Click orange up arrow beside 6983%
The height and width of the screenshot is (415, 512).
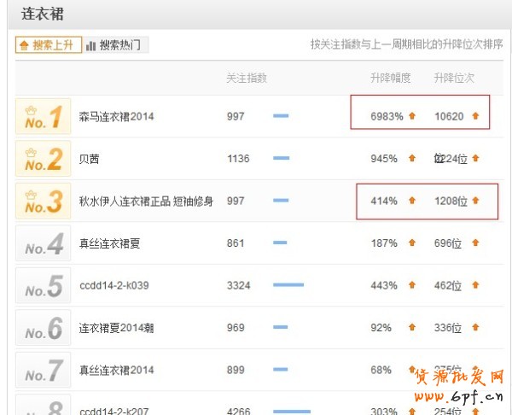412,116
